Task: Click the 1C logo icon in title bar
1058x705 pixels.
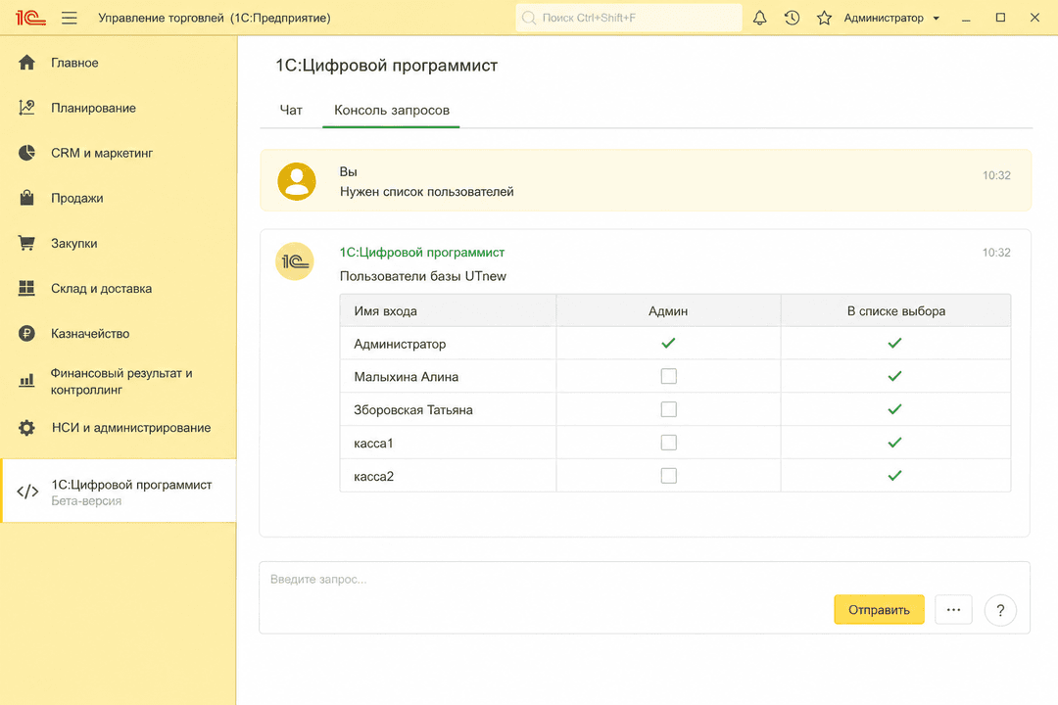Action: coord(30,18)
